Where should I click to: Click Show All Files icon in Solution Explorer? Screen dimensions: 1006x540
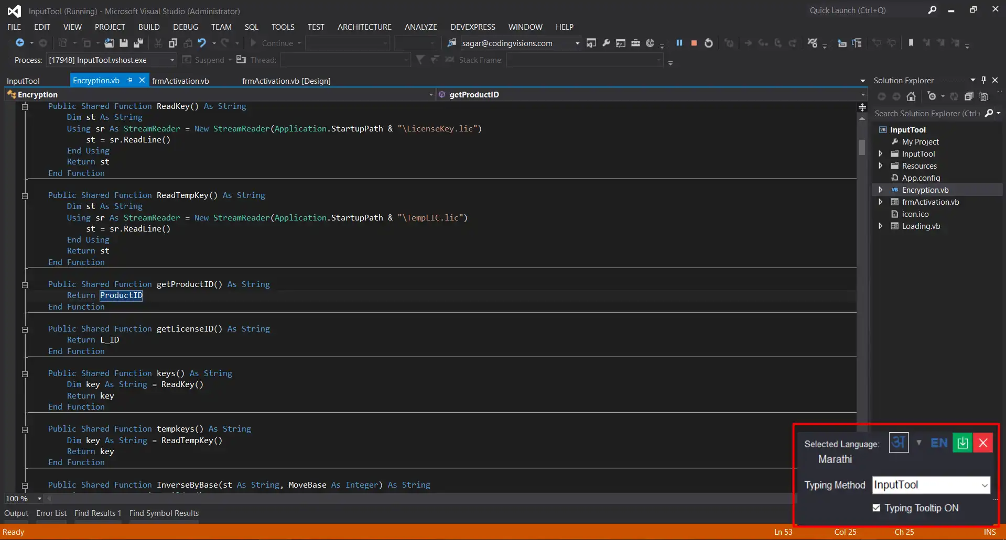984,96
